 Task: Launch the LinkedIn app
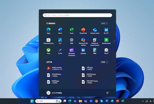(x=83, y=51)
